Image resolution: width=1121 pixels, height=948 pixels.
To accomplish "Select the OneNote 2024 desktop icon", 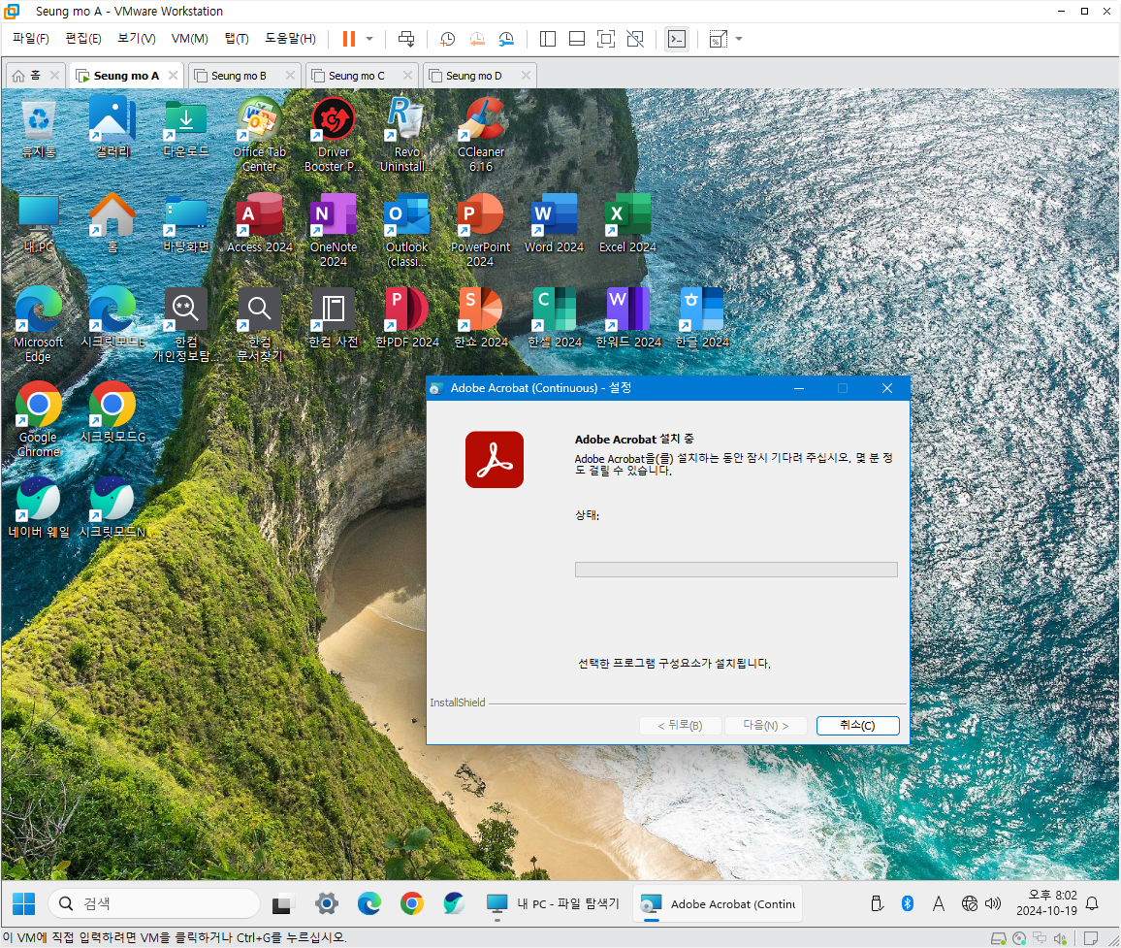I will point(334,230).
